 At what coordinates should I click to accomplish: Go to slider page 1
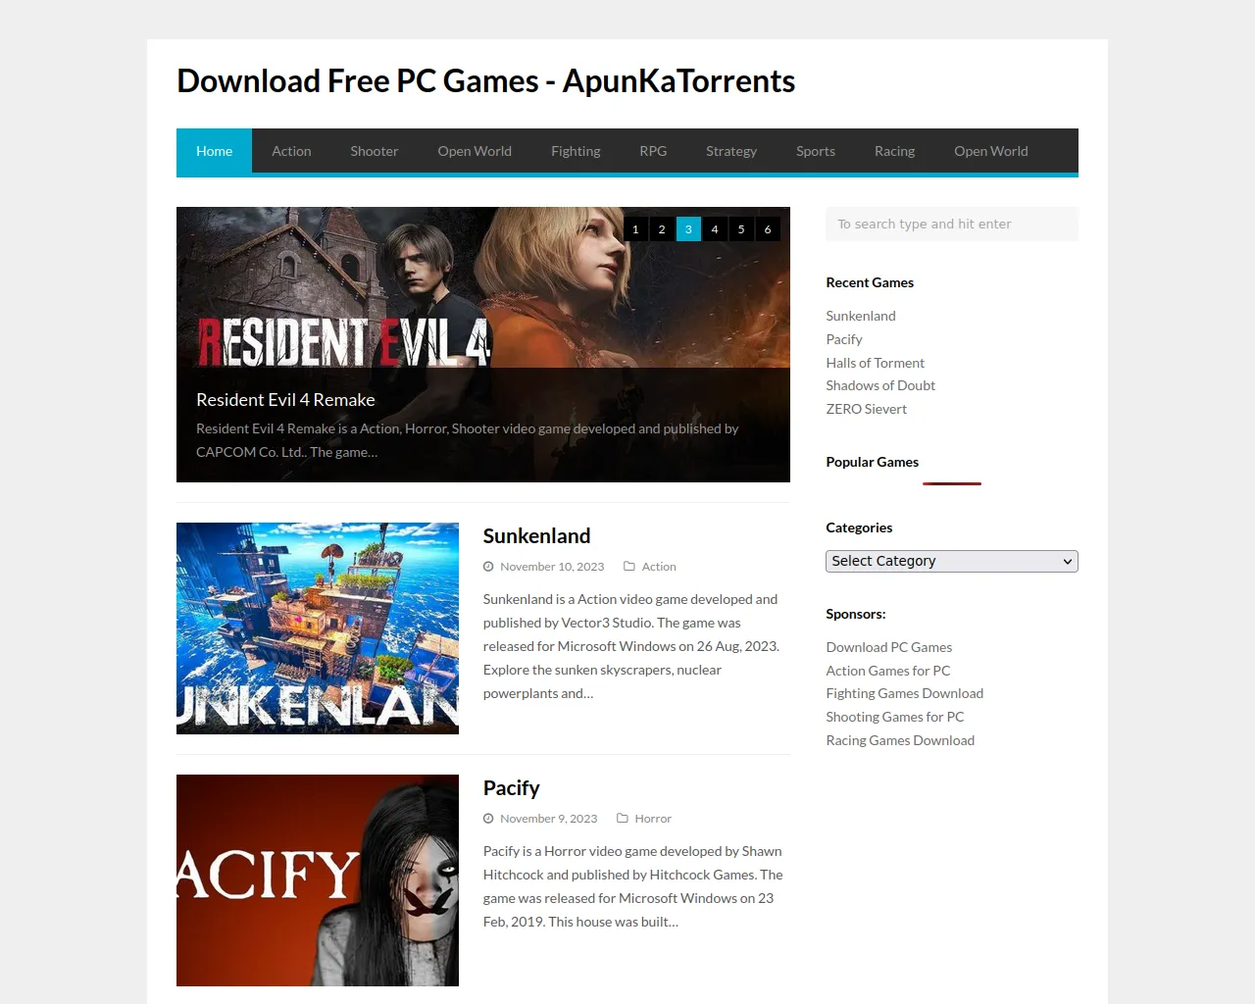tap(635, 229)
